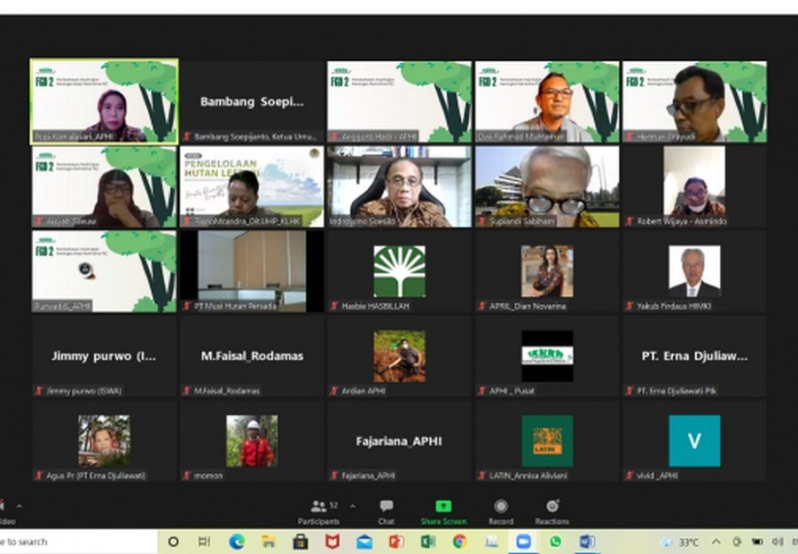The height and width of the screenshot is (554, 798).
Task: Click Hasbie HASBILLAH's tree logo avatar
Action: coord(399,271)
